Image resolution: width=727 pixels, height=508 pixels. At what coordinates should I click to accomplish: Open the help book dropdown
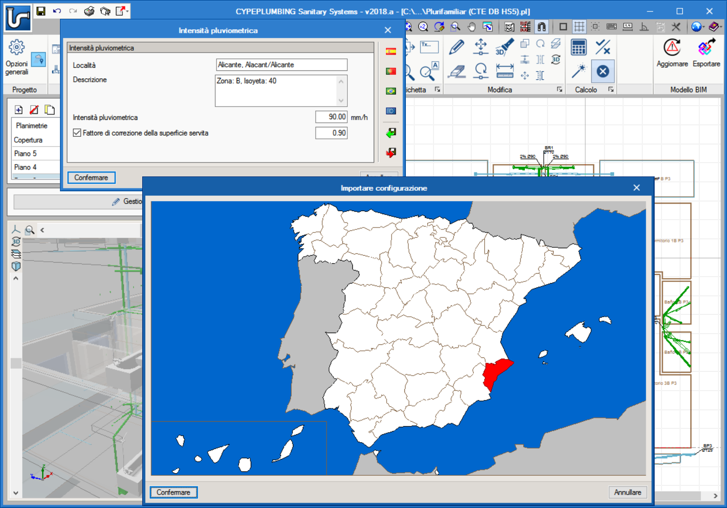[x=715, y=27]
